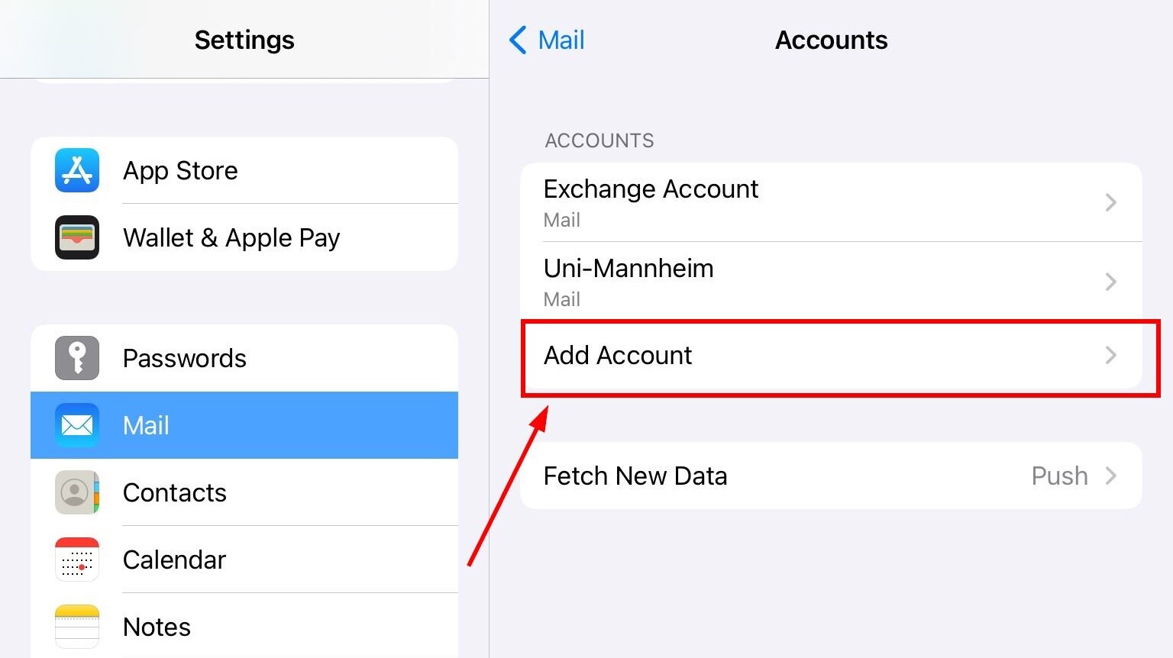Click the Mail envelope icon
The height and width of the screenshot is (658, 1173).
pyautogui.click(x=77, y=425)
